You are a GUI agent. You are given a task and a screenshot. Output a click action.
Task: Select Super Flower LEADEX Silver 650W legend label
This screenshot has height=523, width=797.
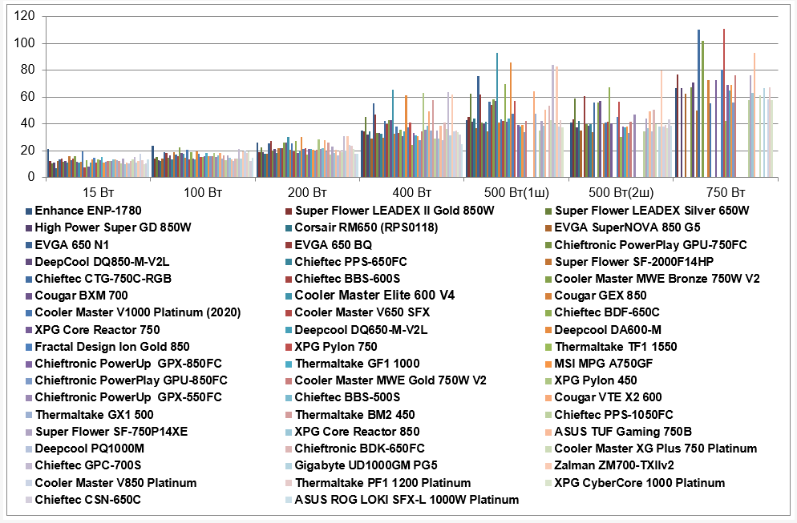(652, 211)
